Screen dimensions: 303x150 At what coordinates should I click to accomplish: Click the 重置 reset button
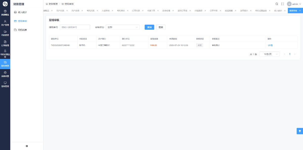tap(161, 27)
